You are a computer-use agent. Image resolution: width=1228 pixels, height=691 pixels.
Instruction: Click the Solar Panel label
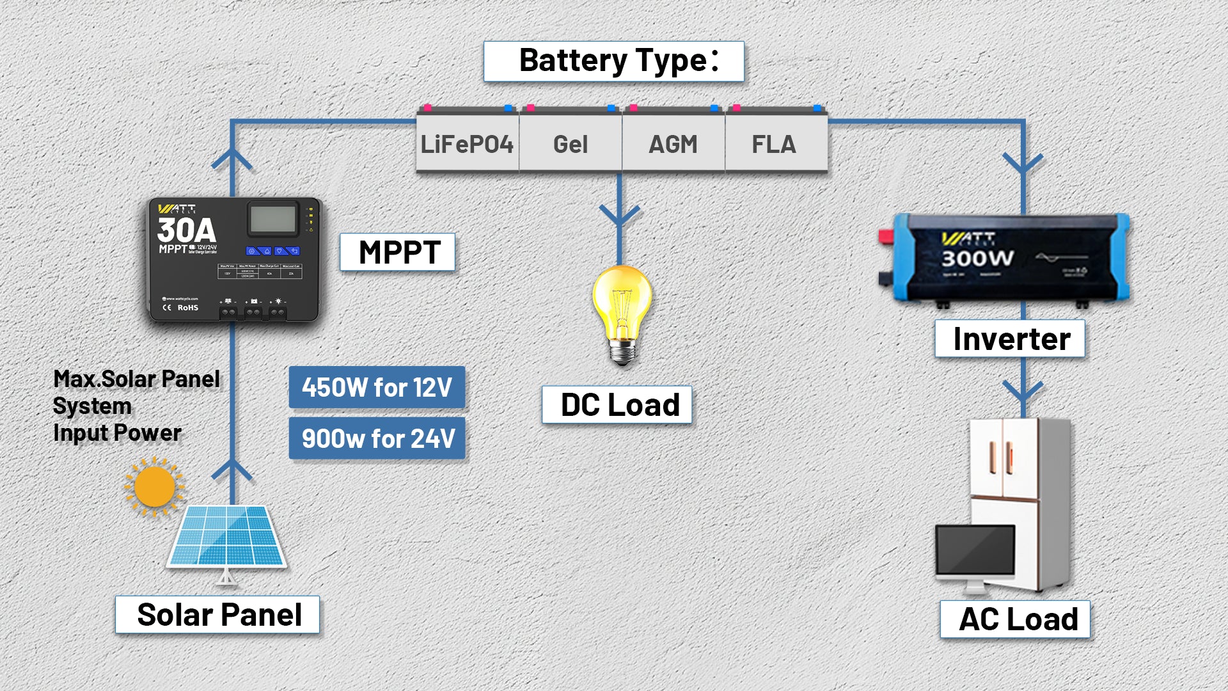point(217,614)
